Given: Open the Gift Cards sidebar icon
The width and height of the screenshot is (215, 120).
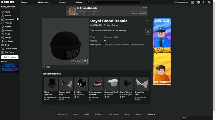Looking at the screenshot, I should pyautogui.click(x=3, y=52).
